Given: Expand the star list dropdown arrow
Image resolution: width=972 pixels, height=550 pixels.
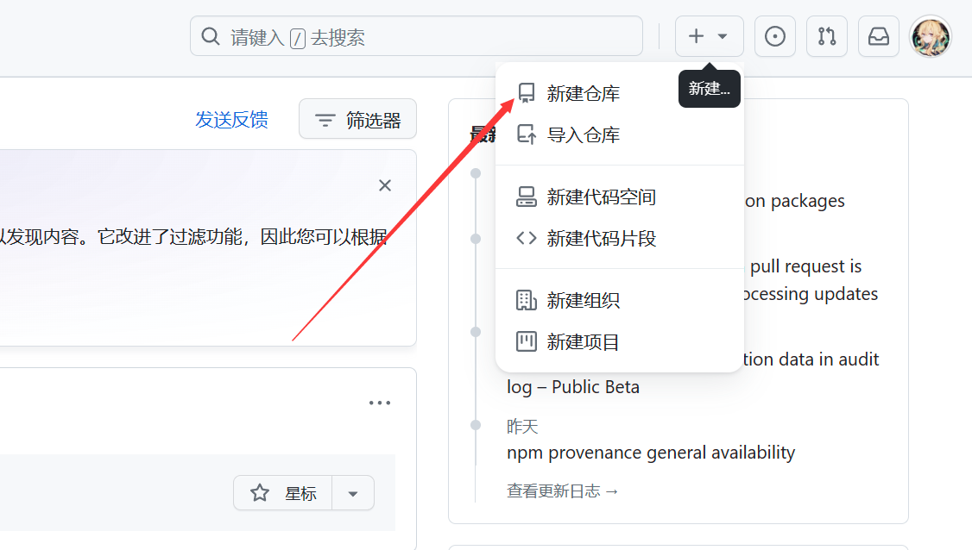Looking at the screenshot, I should 353,493.
